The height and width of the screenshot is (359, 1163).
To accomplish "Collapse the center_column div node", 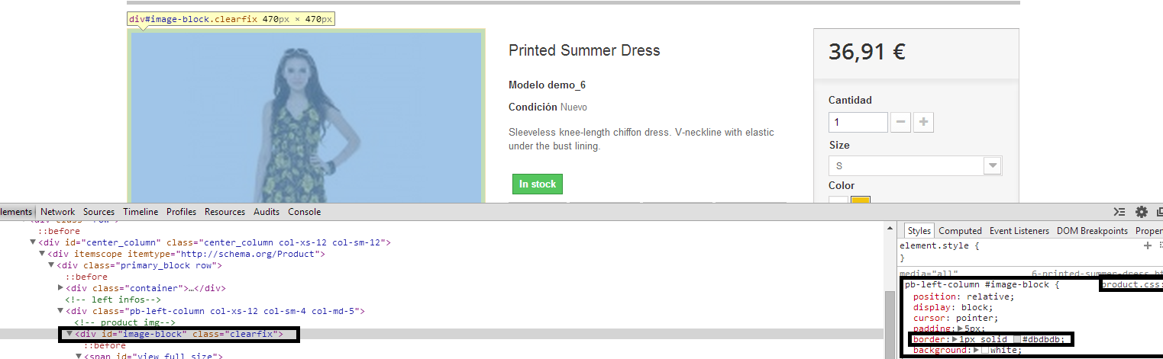I will coord(33,242).
